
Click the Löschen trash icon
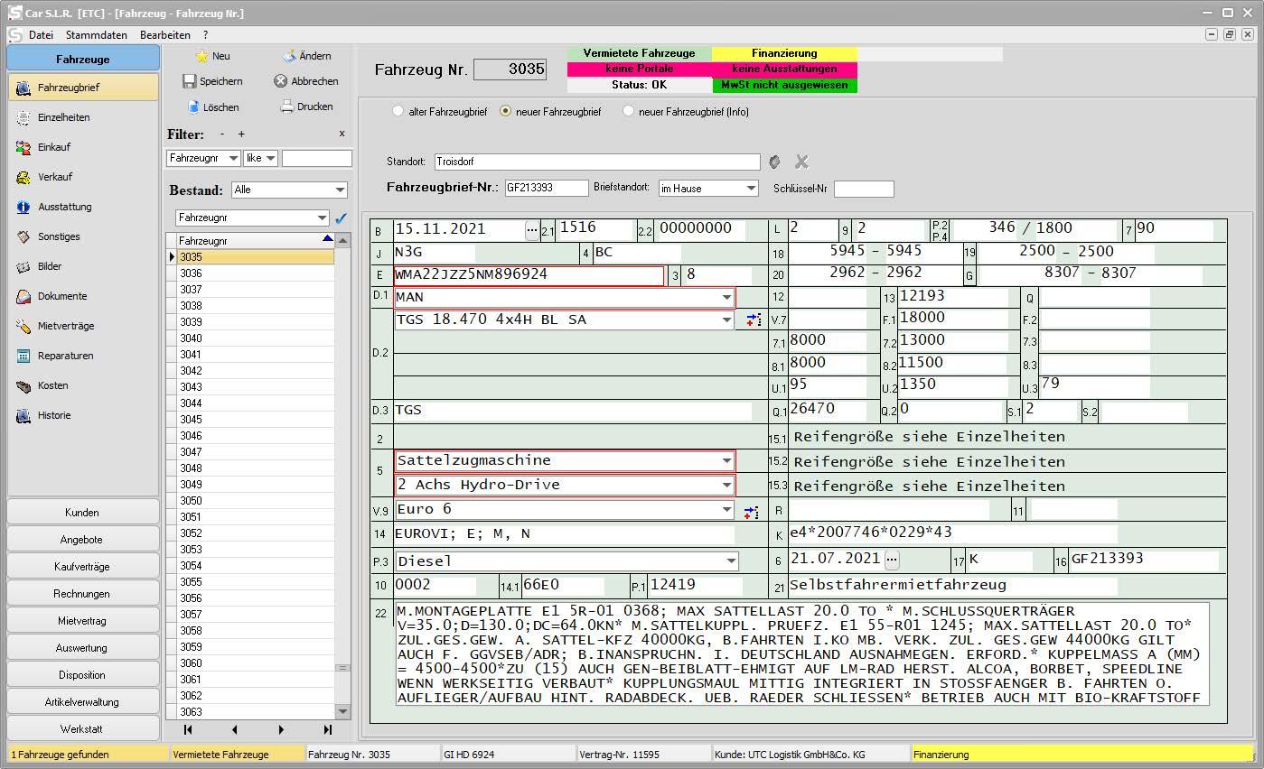(x=193, y=107)
